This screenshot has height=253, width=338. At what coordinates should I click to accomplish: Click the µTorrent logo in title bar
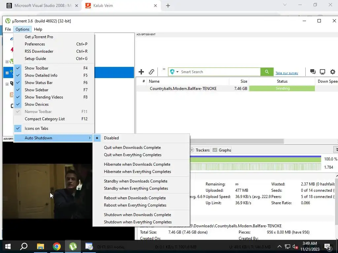point(8,21)
